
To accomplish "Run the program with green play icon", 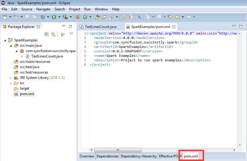I will click(54, 17).
